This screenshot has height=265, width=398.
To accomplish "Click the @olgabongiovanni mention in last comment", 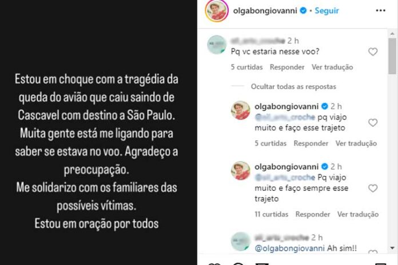I will pyautogui.click(x=289, y=248).
